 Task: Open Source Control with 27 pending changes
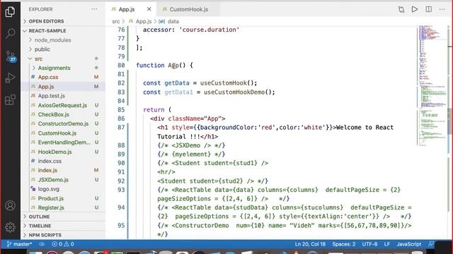[x=10, y=56]
